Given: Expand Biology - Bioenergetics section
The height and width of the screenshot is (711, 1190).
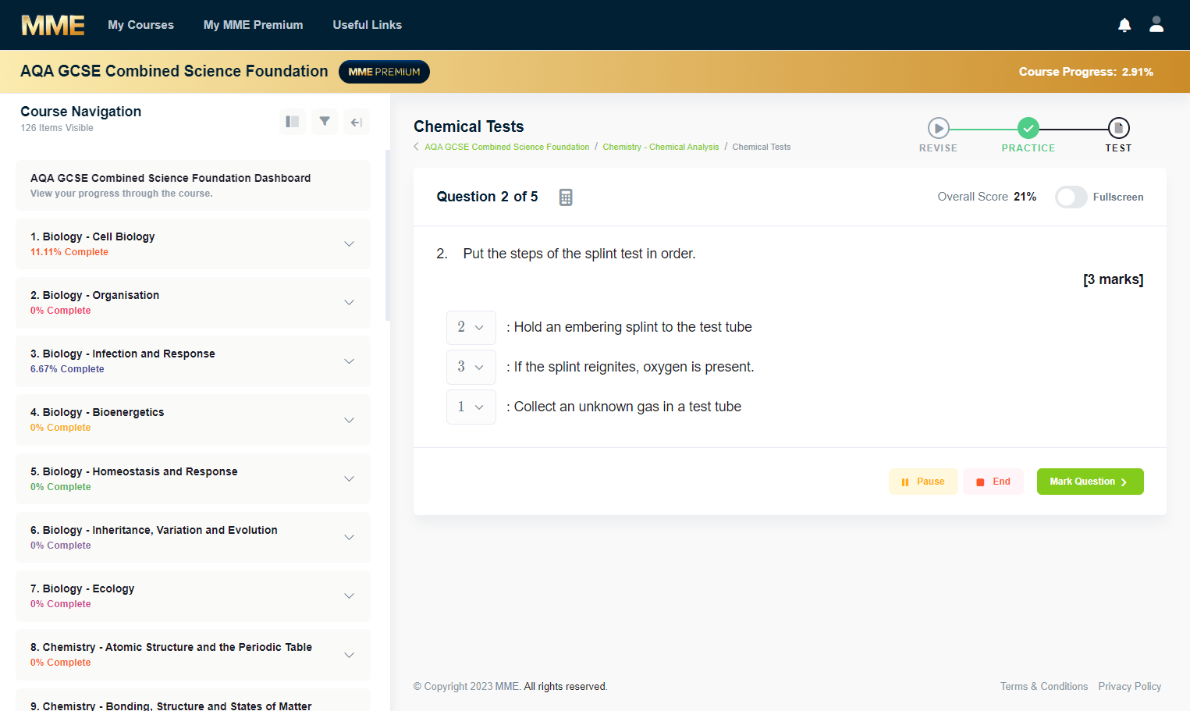Looking at the screenshot, I should tap(194, 420).
